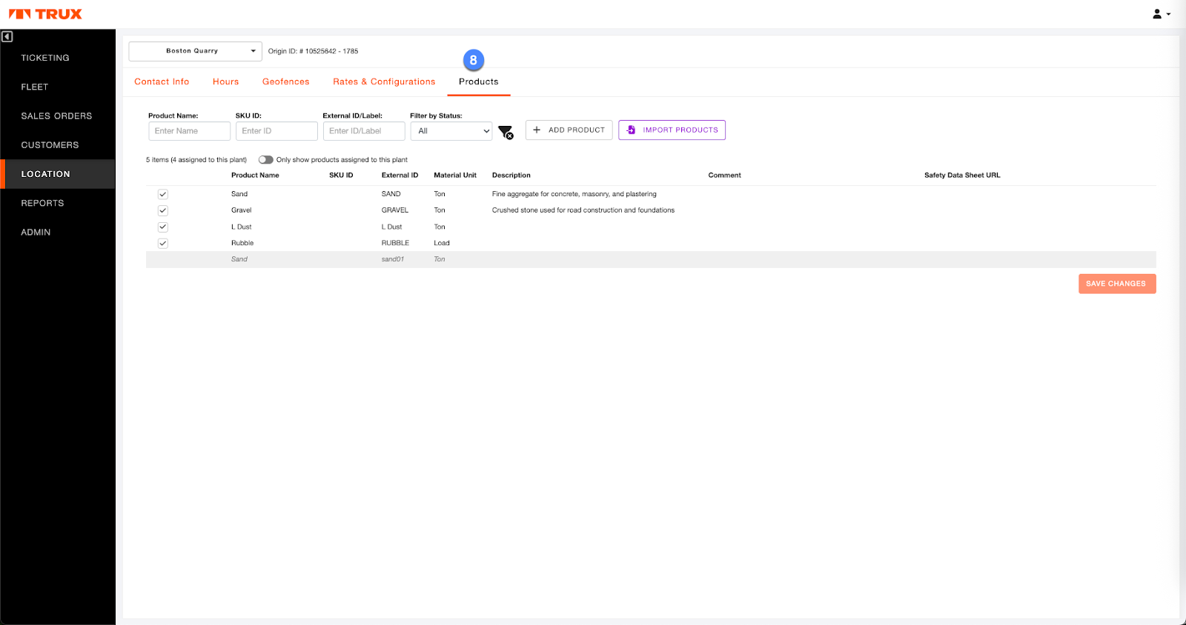Clear filters with the funnel icon
1186x625 pixels.
506,132
